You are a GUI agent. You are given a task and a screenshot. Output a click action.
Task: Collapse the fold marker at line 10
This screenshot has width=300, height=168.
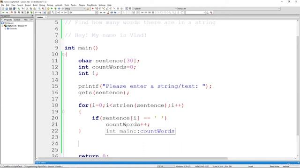63,54
